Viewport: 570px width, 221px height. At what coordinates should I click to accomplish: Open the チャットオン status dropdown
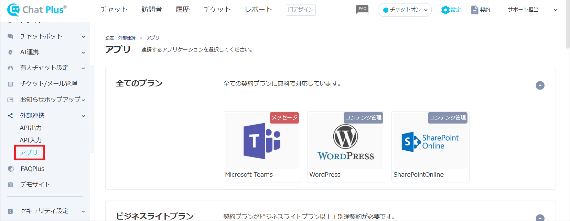click(x=405, y=10)
